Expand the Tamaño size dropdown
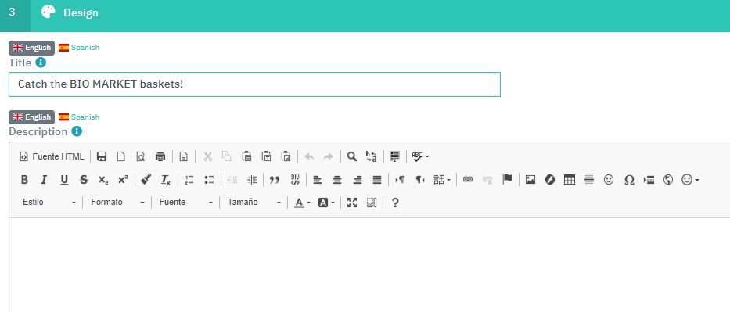This screenshot has width=730, height=312. pos(254,203)
